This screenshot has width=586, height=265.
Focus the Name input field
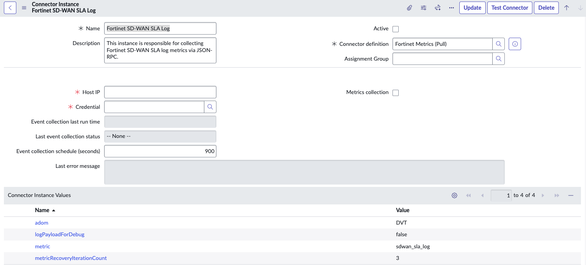(x=160, y=28)
